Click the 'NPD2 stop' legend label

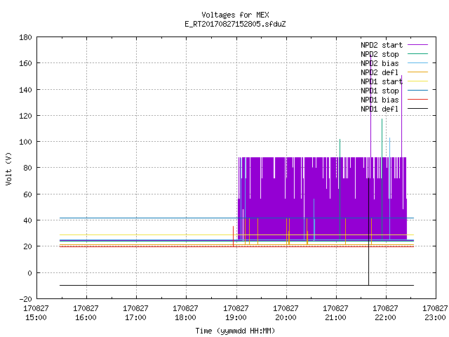click(380, 54)
